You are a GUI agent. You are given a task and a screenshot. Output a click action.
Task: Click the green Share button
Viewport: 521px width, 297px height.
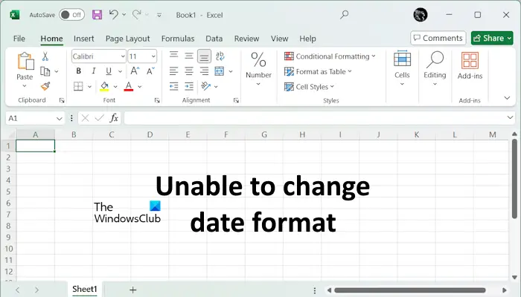point(492,38)
